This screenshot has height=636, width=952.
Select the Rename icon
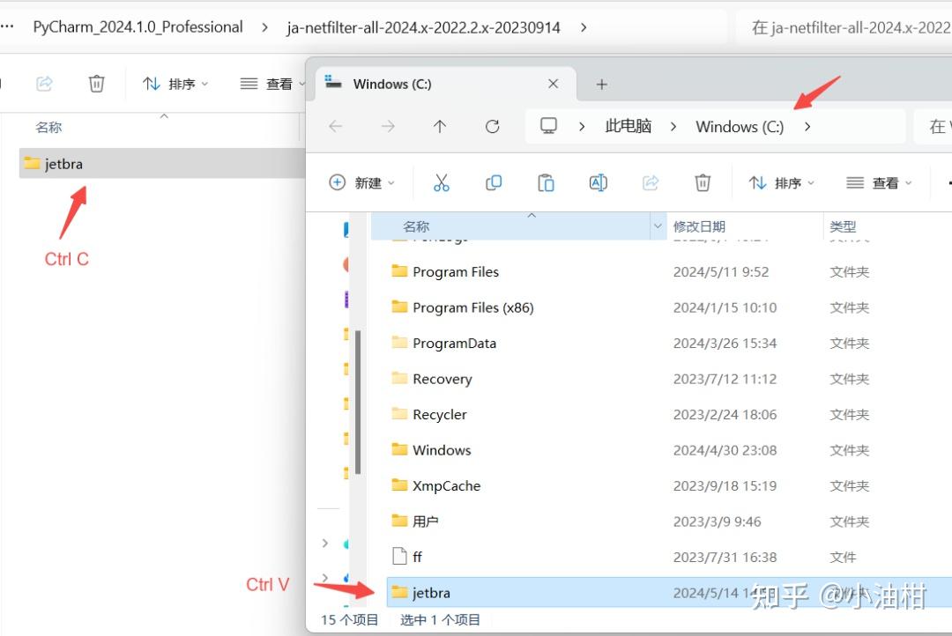(598, 182)
